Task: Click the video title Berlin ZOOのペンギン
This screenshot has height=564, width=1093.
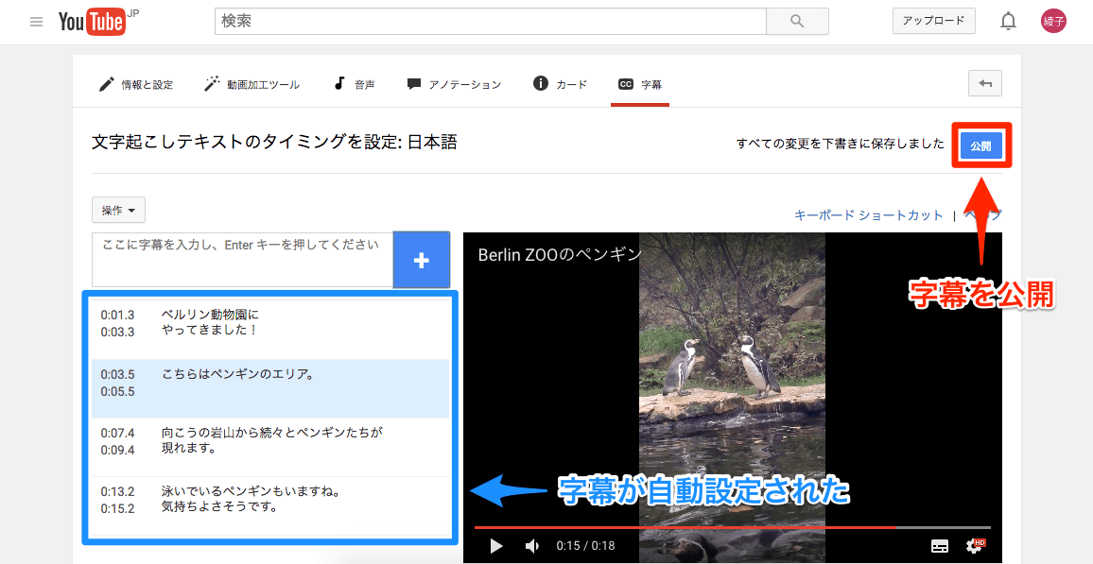Action: [x=559, y=255]
